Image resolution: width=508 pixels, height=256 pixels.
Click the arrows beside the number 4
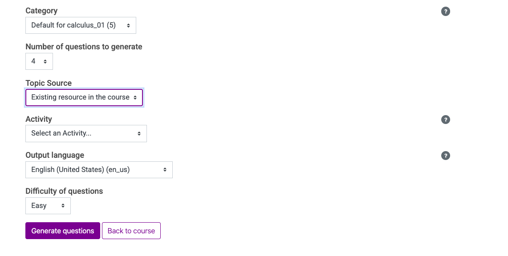tap(45, 61)
